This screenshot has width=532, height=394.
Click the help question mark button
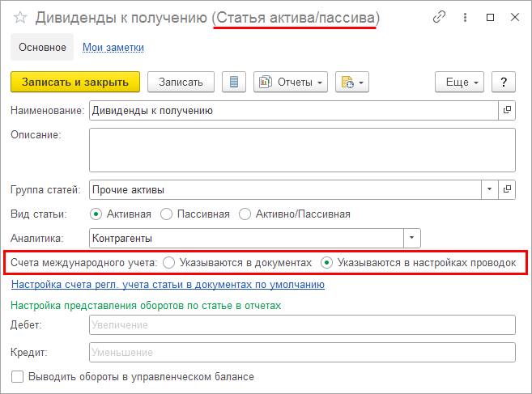pyautogui.click(x=504, y=83)
